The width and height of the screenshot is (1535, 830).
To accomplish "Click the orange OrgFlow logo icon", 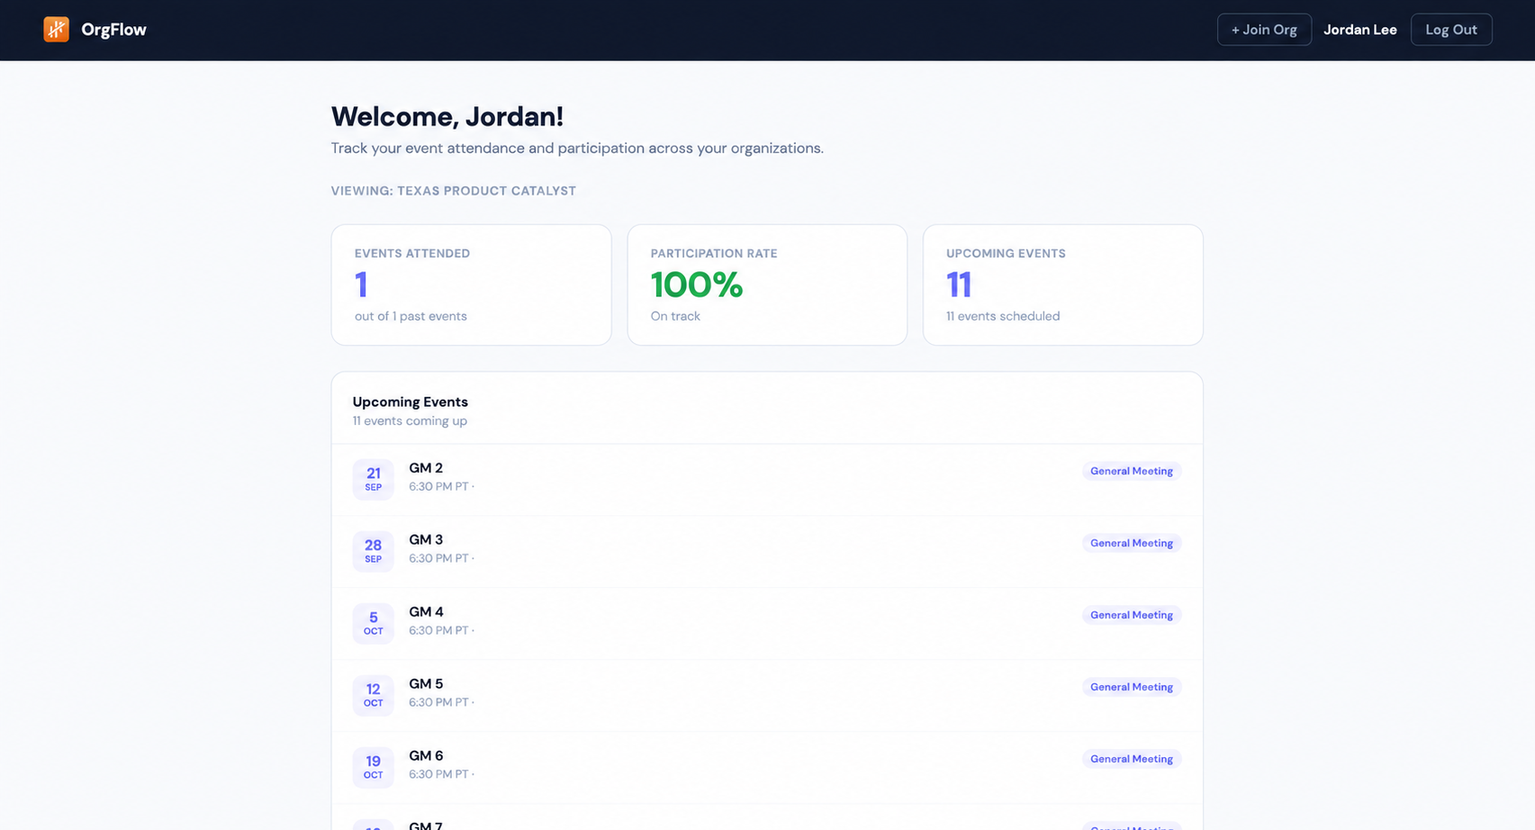I will click(x=56, y=30).
